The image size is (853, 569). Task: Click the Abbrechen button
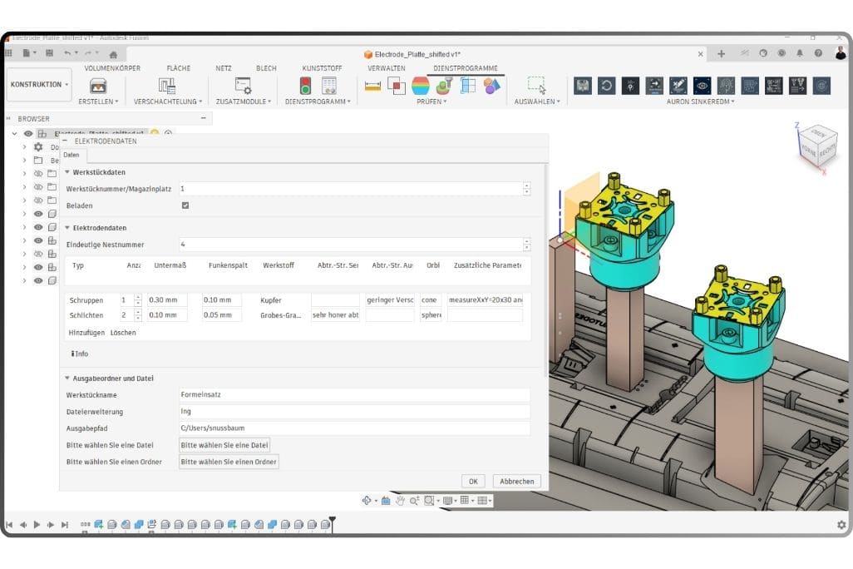(517, 482)
